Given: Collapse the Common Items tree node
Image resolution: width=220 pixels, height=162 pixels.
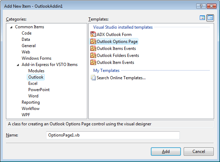Looking at the screenshot, I should [x=11, y=27].
